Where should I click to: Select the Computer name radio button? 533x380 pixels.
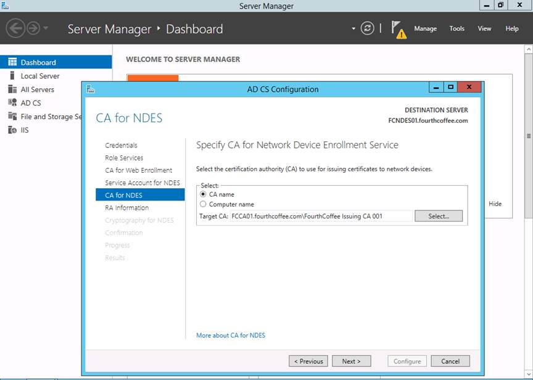(203, 204)
